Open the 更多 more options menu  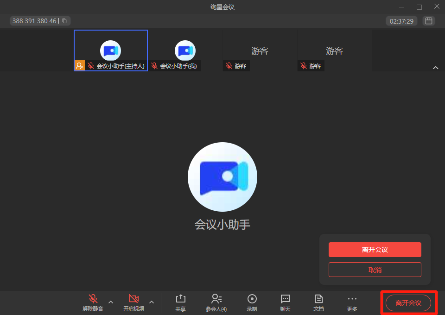coord(352,303)
